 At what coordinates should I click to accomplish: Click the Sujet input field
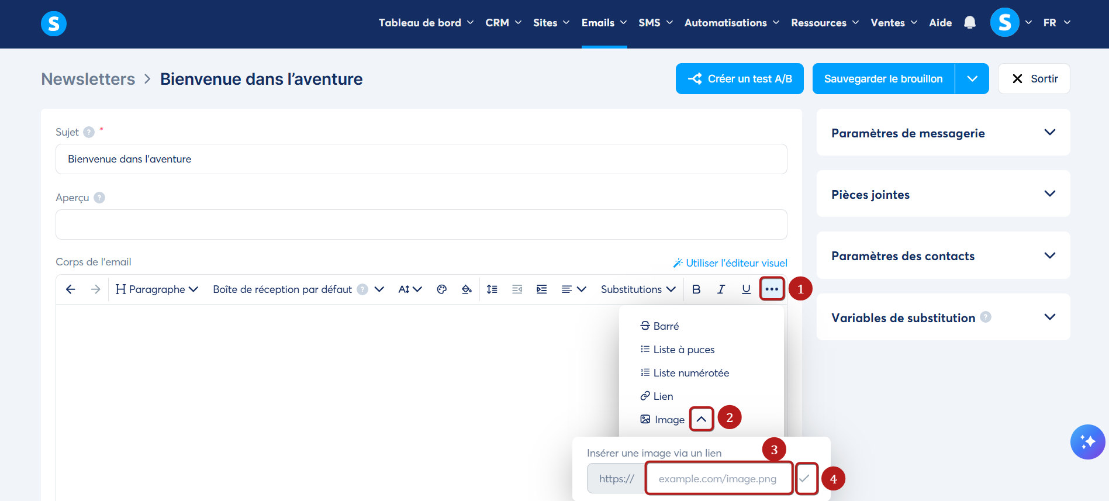click(x=421, y=159)
